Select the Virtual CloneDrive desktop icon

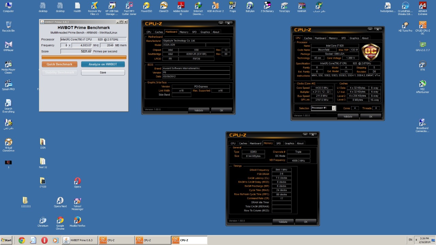(x=9, y=145)
